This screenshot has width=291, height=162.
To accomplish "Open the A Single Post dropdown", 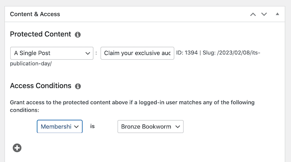I will tap(52, 53).
